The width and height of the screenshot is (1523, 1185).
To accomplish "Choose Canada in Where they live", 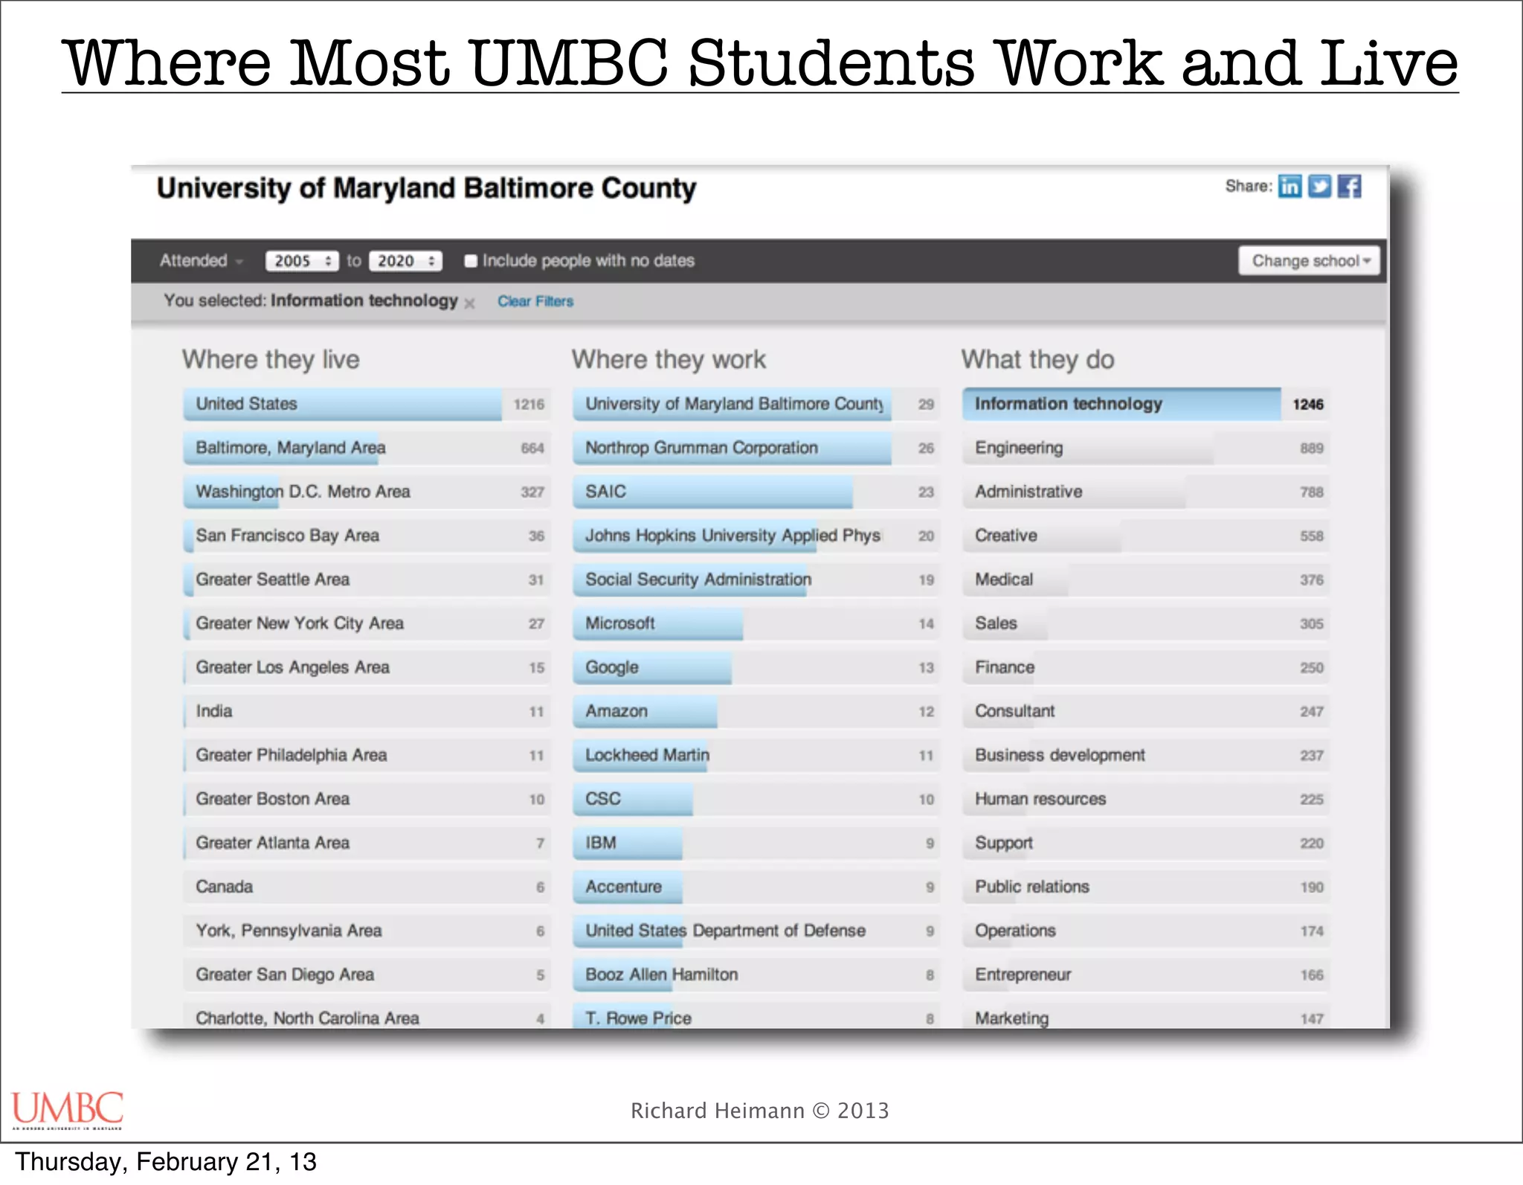I will click(x=367, y=887).
